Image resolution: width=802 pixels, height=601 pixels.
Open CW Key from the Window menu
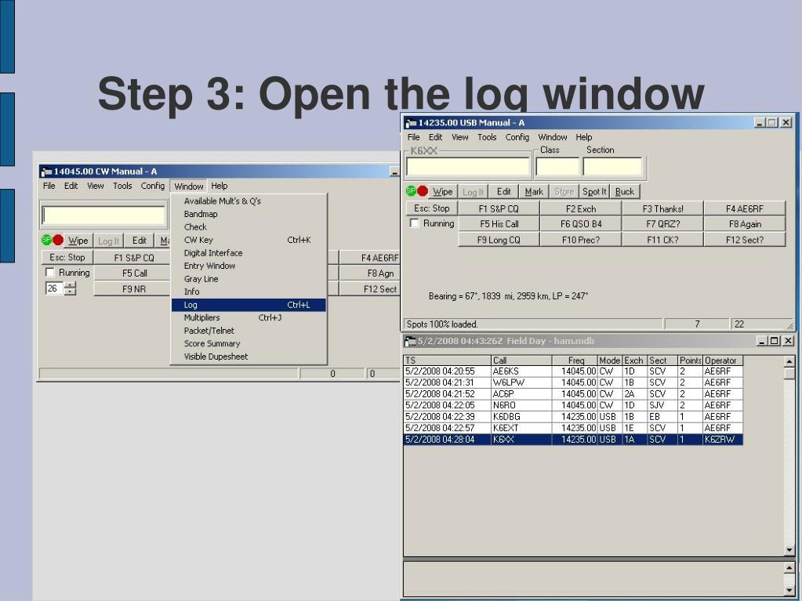pyautogui.click(x=249, y=240)
